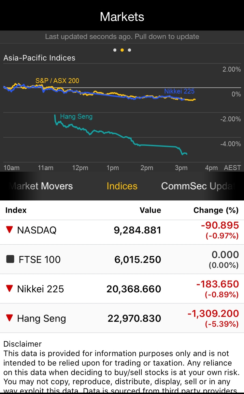Sort by the Value column header
This screenshot has height=394, width=244.
(x=150, y=210)
